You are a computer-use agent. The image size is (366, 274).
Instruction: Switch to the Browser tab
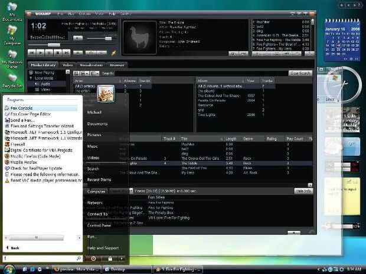(117, 65)
